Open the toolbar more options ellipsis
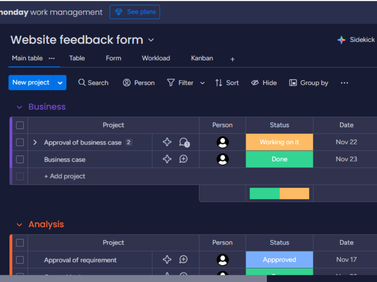 tap(344, 83)
